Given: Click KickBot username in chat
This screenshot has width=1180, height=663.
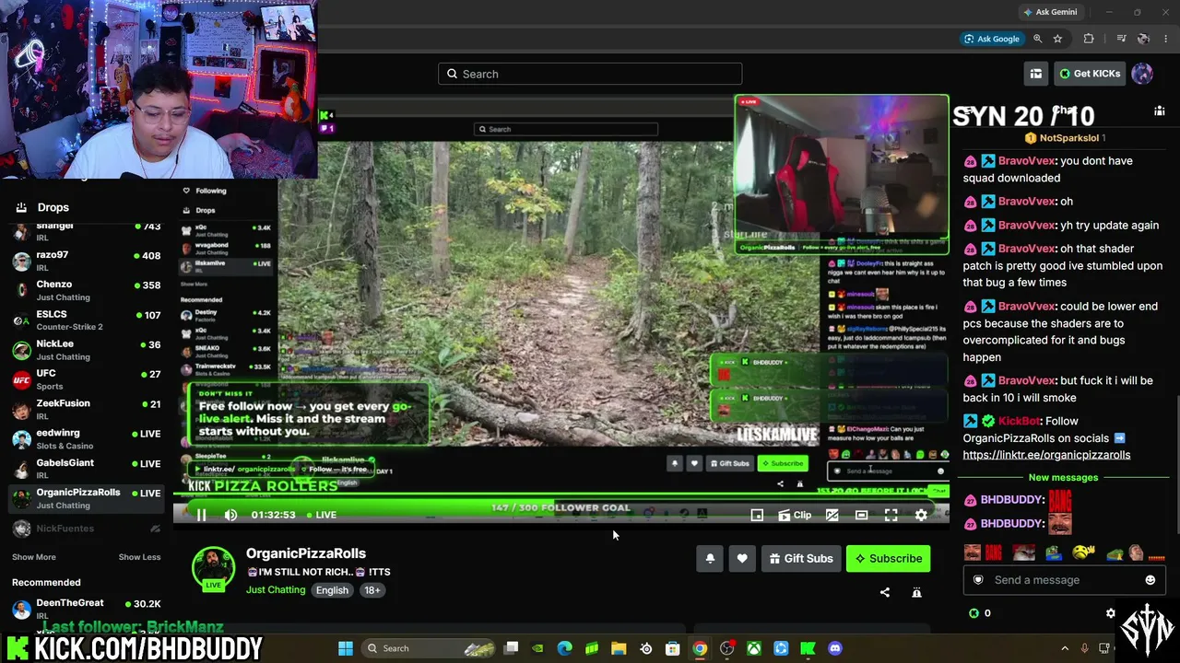Looking at the screenshot, I should pyautogui.click(x=1020, y=421).
